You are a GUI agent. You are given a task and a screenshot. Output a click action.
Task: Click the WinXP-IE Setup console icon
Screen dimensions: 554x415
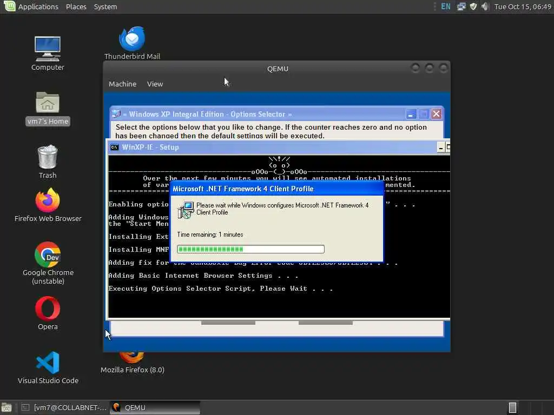(x=114, y=147)
